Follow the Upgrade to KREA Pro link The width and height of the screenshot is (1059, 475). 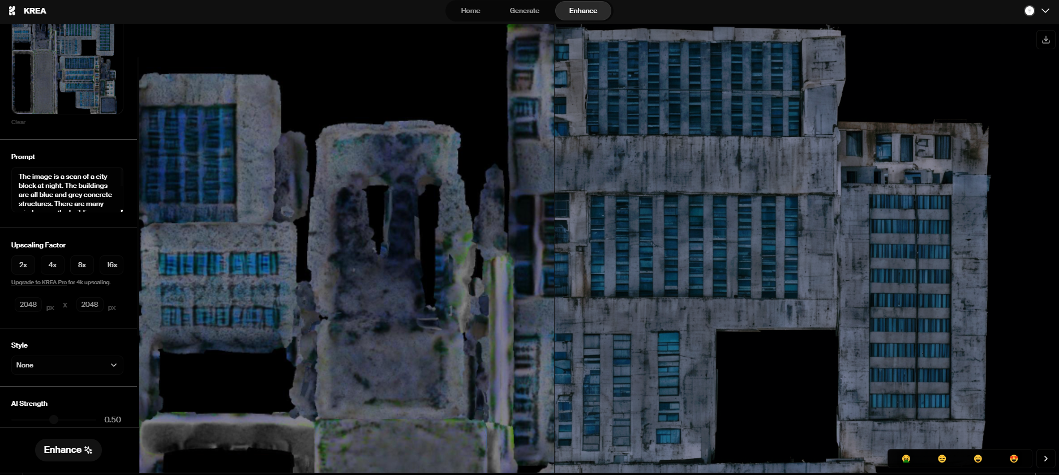coord(39,283)
